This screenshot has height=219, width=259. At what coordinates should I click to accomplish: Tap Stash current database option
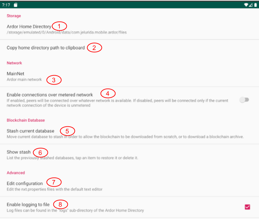(x=30, y=131)
